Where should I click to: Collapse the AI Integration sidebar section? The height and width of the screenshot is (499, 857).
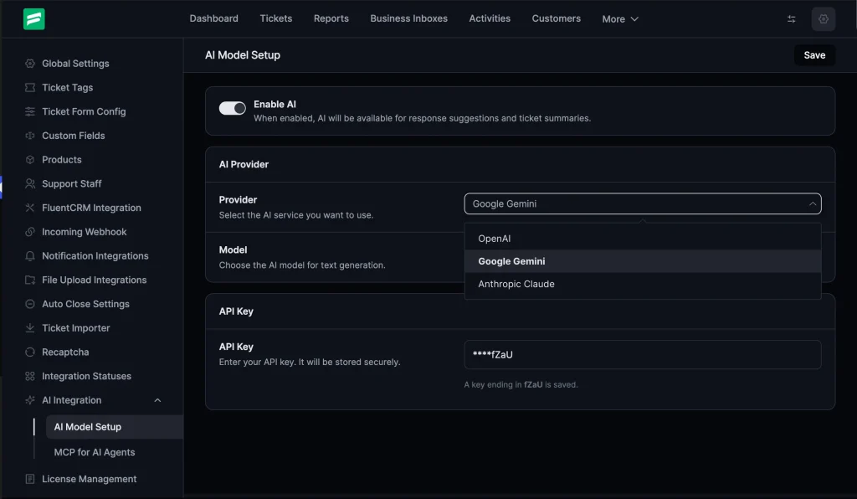157,400
